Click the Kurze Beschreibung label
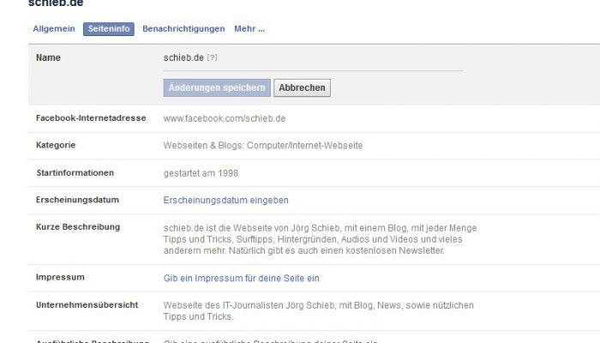 tap(78, 226)
